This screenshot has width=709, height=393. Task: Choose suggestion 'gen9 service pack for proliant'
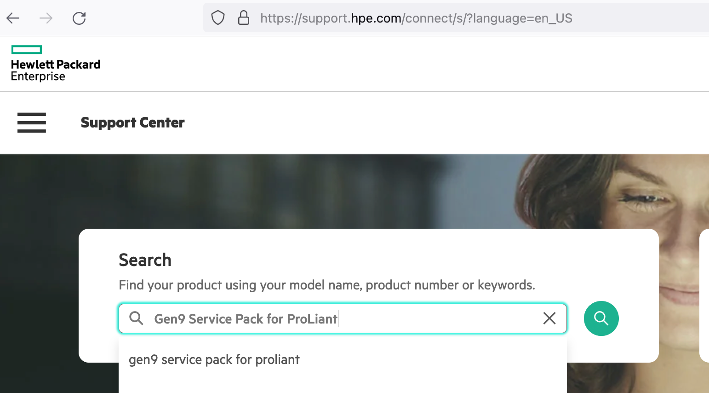(x=214, y=359)
